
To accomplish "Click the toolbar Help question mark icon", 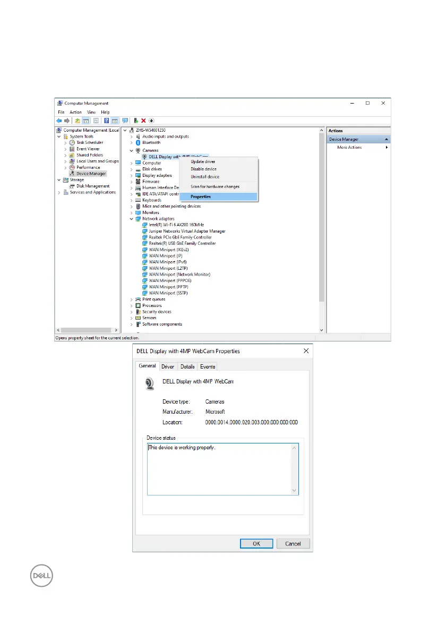I will (x=107, y=121).
